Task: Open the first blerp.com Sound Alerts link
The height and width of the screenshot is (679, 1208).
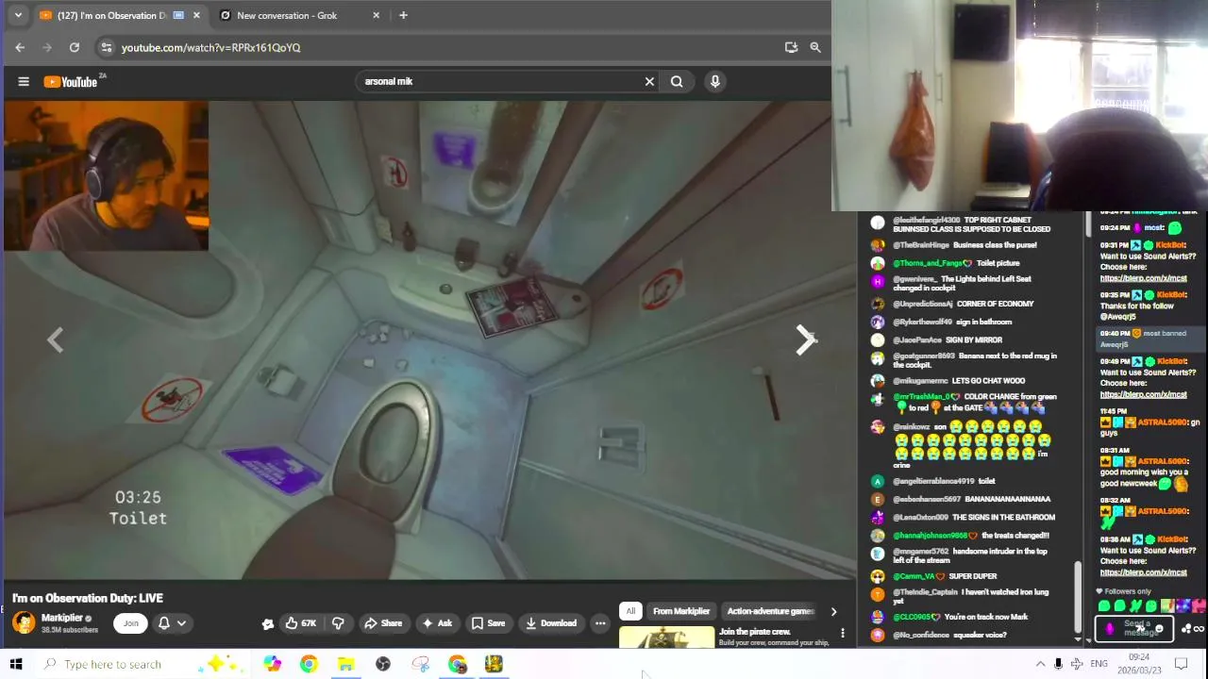Action: click(1143, 278)
